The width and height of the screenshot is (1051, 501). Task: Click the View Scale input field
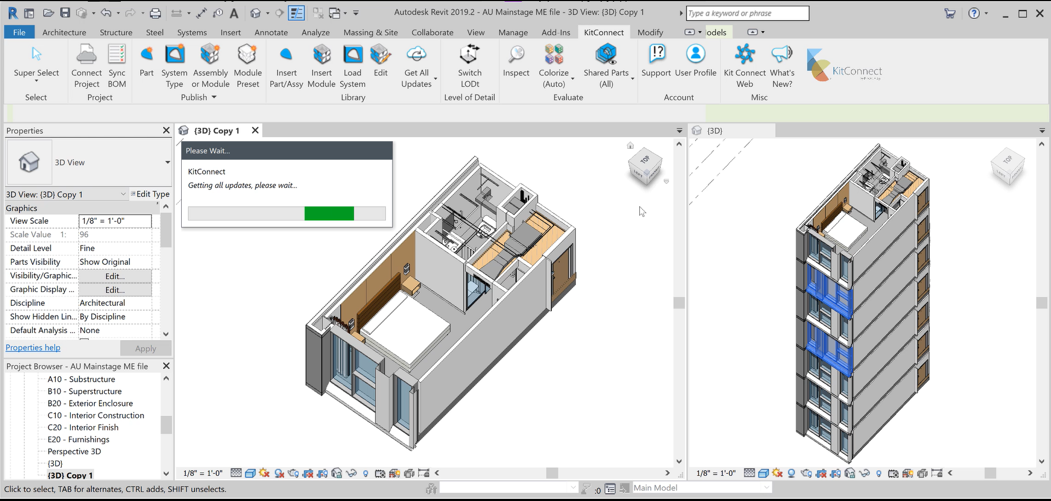point(115,221)
